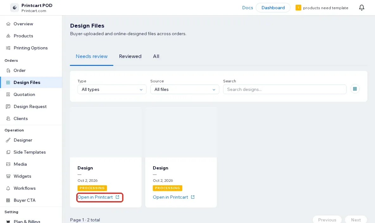Switch to the Reviewed tab

pos(130,56)
